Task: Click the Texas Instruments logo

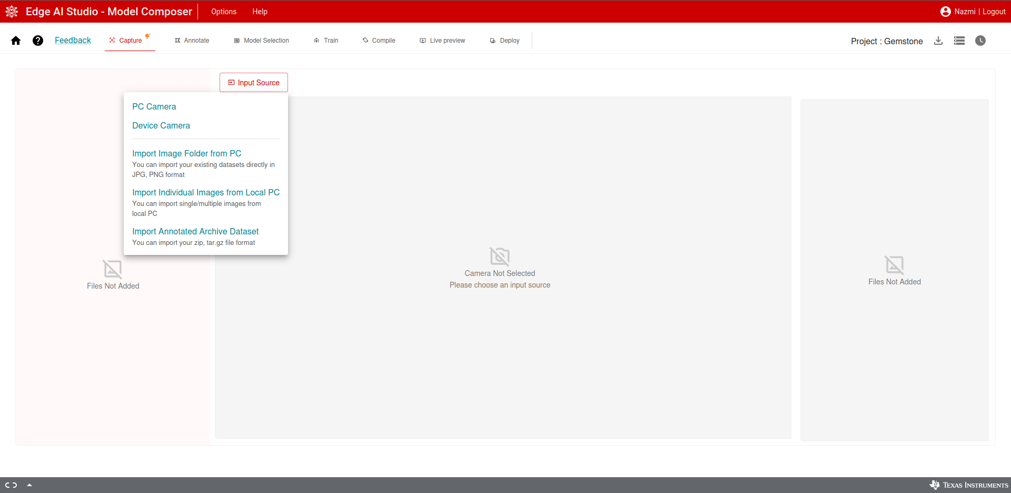Action: 969,485
